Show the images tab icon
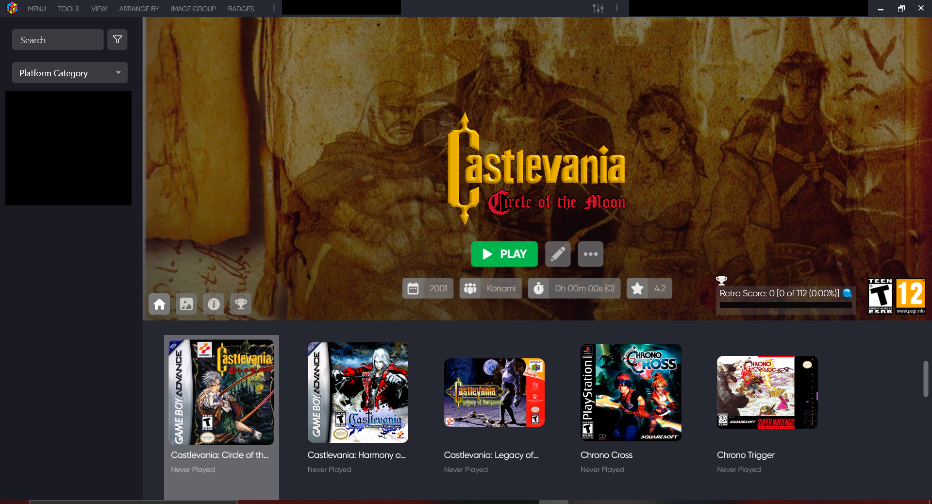 186,304
